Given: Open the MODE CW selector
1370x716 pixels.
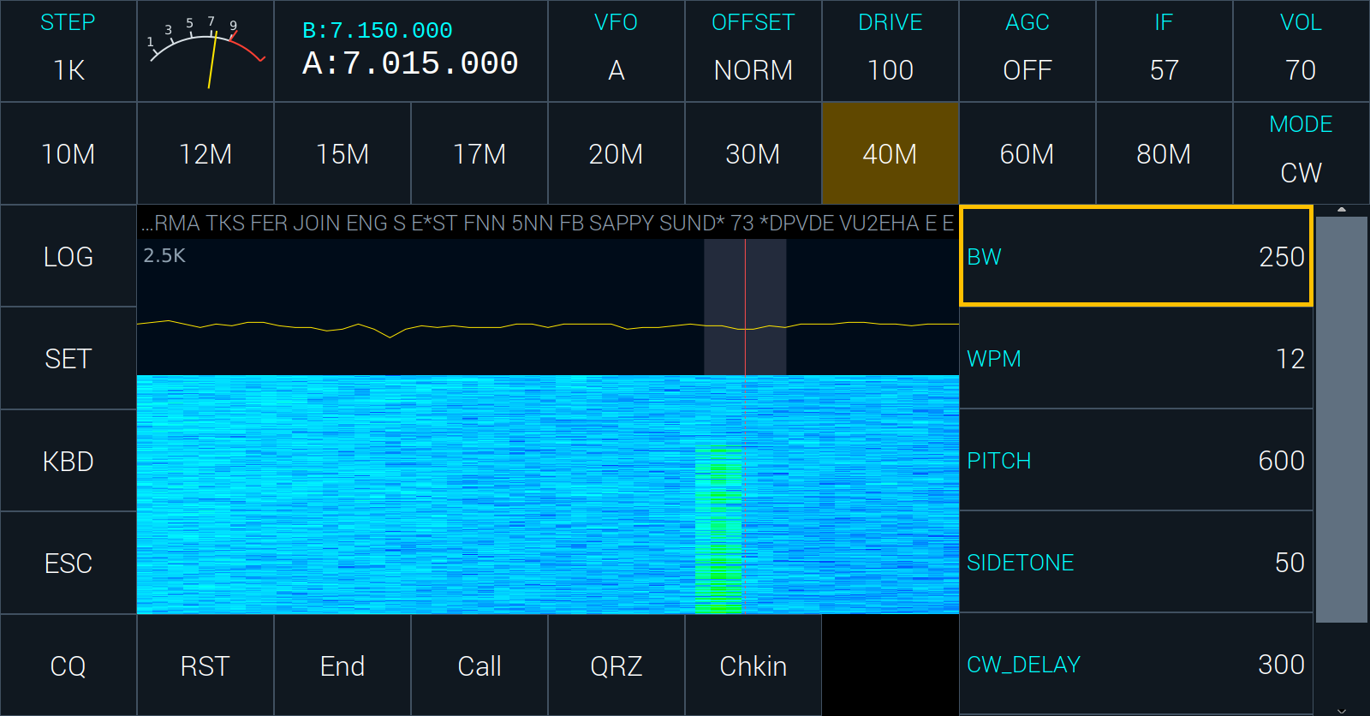Looking at the screenshot, I should tap(1301, 153).
